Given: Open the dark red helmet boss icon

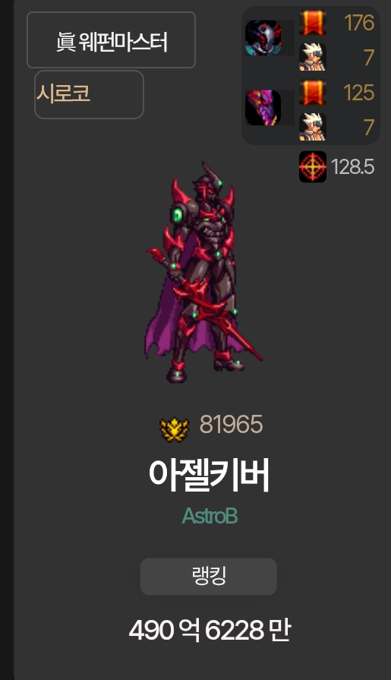Looking at the screenshot, I should click(263, 38).
